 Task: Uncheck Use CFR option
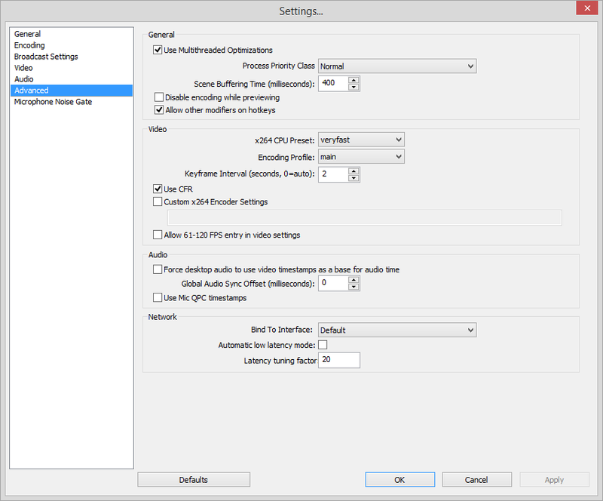158,189
